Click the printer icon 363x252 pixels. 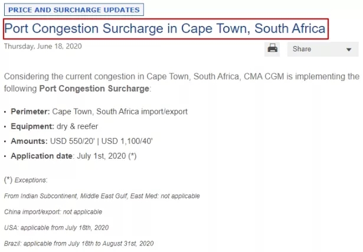(x=272, y=48)
